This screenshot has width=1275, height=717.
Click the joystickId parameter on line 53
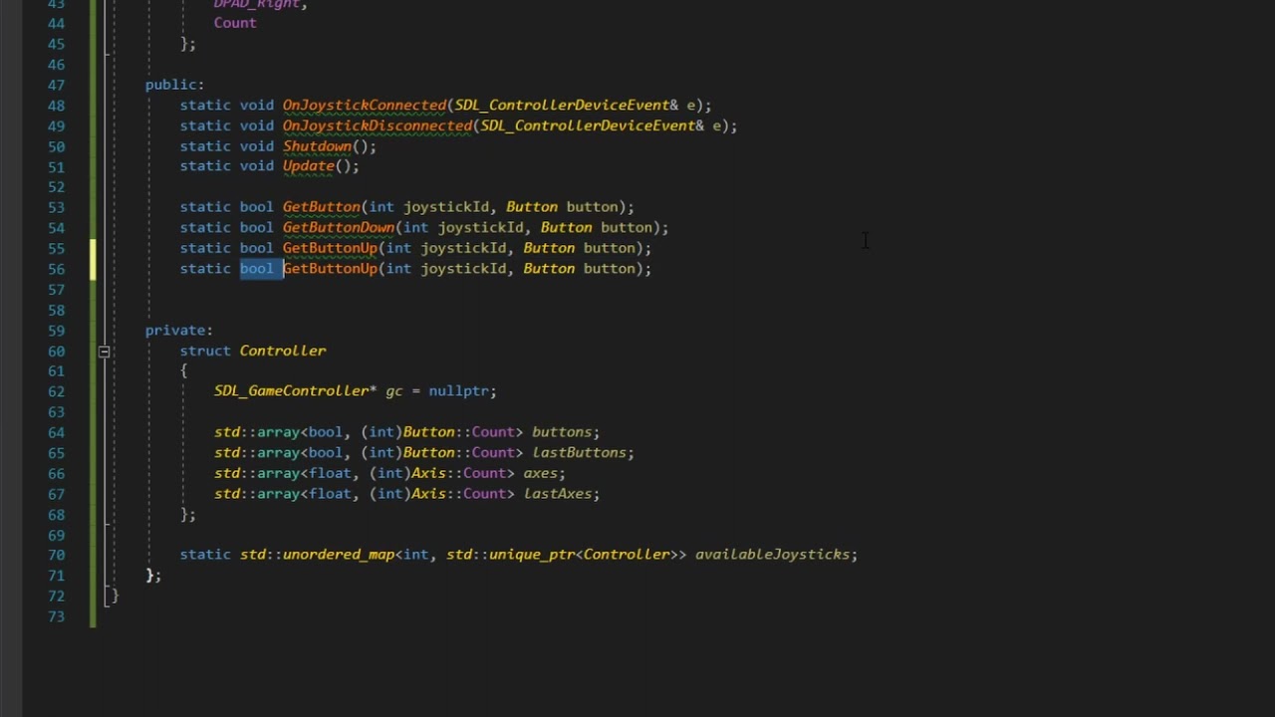(x=446, y=207)
